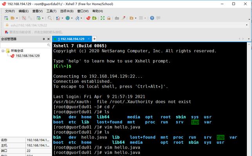Click the Find magnifier toolbar icon
Screen dimensions: 252x156
pyautogui.click(x=50, y=18)
